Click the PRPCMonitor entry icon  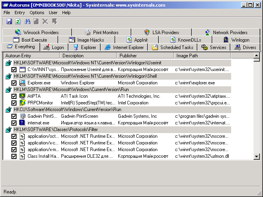22,103
